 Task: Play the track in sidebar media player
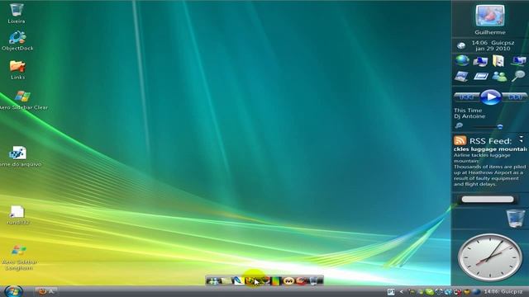point(490,97)
